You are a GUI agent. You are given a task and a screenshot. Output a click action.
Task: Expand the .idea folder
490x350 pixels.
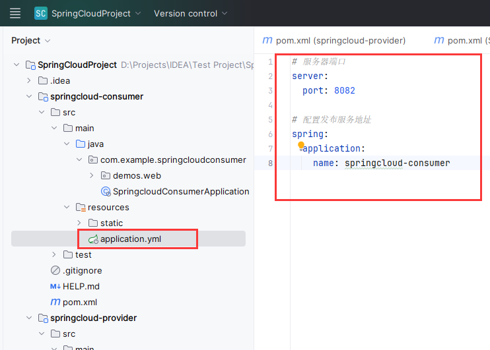pyautogui.click(x=29, y=80)
